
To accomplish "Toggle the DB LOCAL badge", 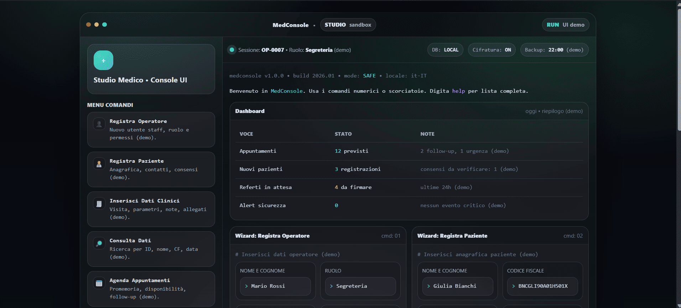I will point(445,50).
